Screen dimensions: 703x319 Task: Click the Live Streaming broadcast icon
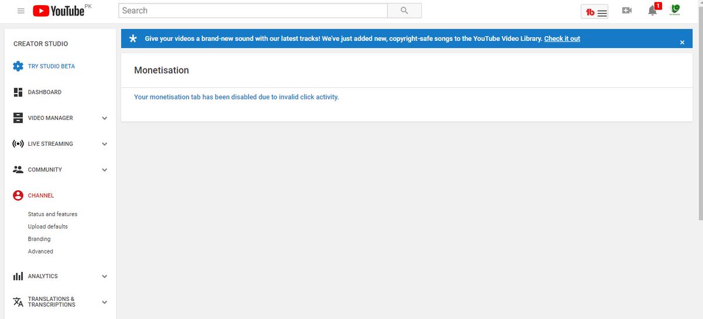18,143
